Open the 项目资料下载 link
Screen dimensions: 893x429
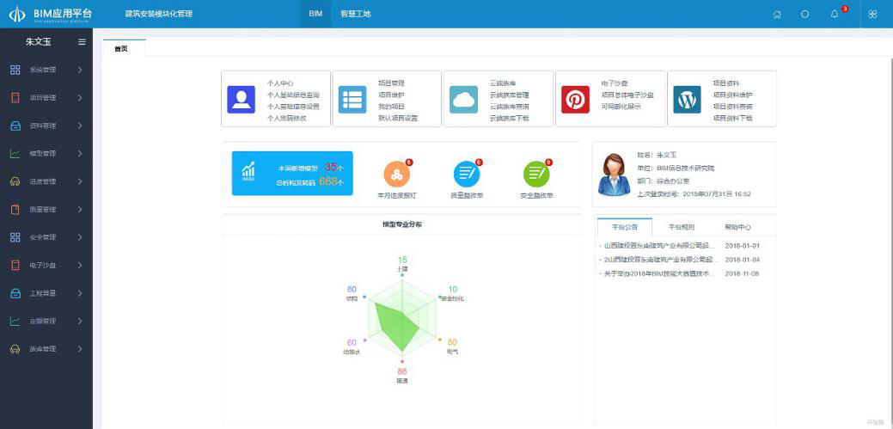pyautogui.click(x=732, y=118)
